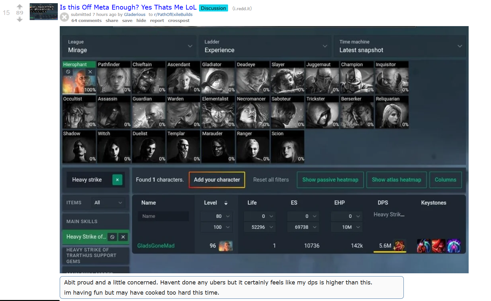Select the Reliquarian ascendancy portrait
The height and width of the screenshot is (301, 491).
pos(392,112)
